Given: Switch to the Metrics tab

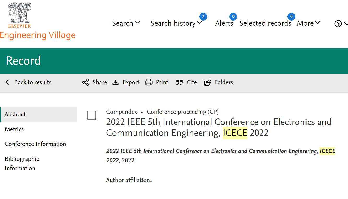Looking at the screenshot, I should pyautogui.click(x=14, y=129).
